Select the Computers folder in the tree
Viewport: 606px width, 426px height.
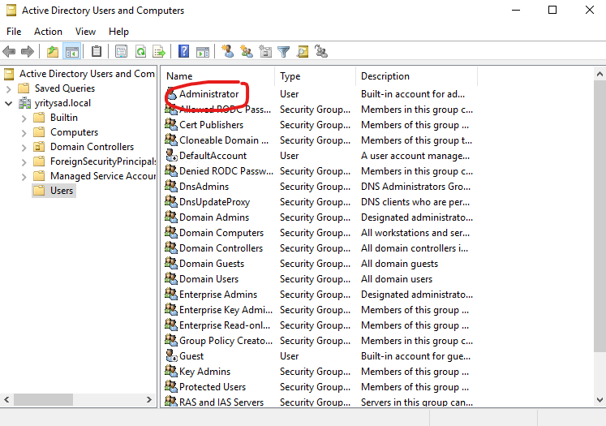point(74,132)
